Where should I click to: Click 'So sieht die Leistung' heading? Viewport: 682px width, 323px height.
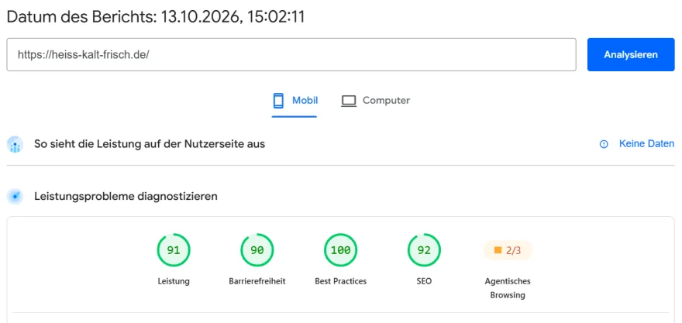point(150,144)
